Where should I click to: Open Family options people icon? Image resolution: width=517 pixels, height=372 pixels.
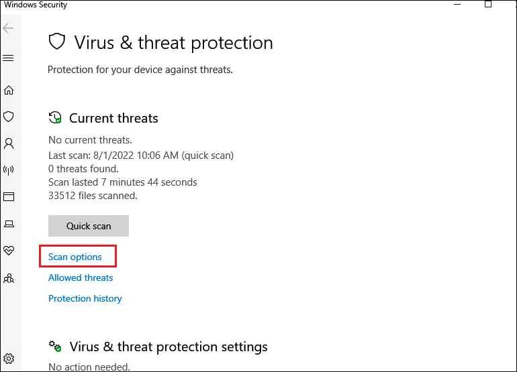[x=9, y=279]
